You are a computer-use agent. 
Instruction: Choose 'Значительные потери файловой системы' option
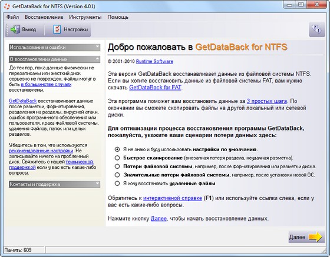[117, 175]
